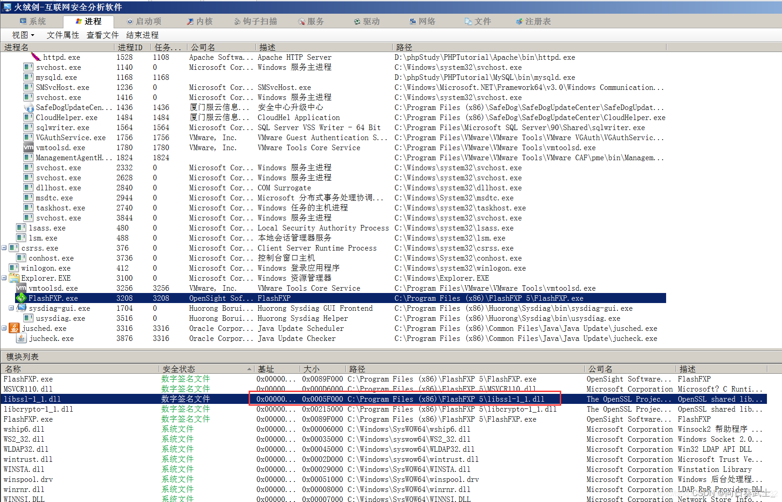Open the 钩子扫描 tab

255,21
